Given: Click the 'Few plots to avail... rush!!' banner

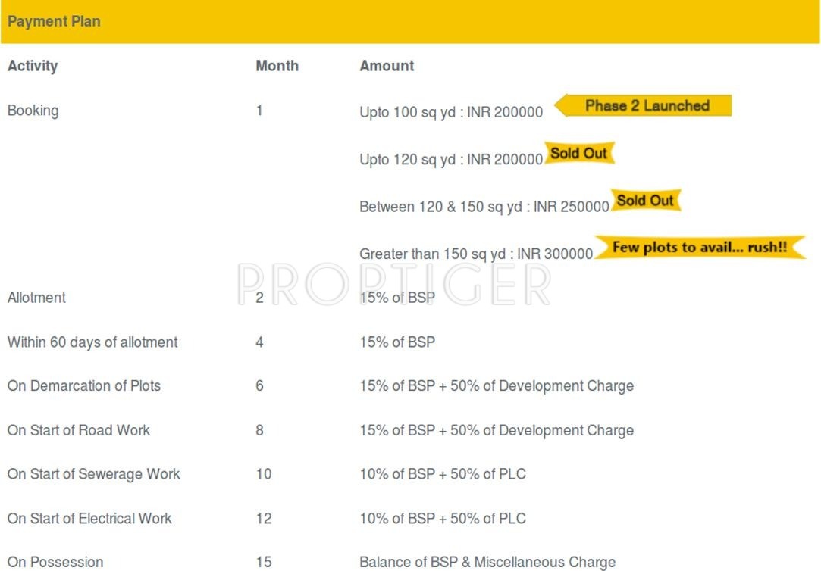Looking at the screenshot, I should 700,248.
